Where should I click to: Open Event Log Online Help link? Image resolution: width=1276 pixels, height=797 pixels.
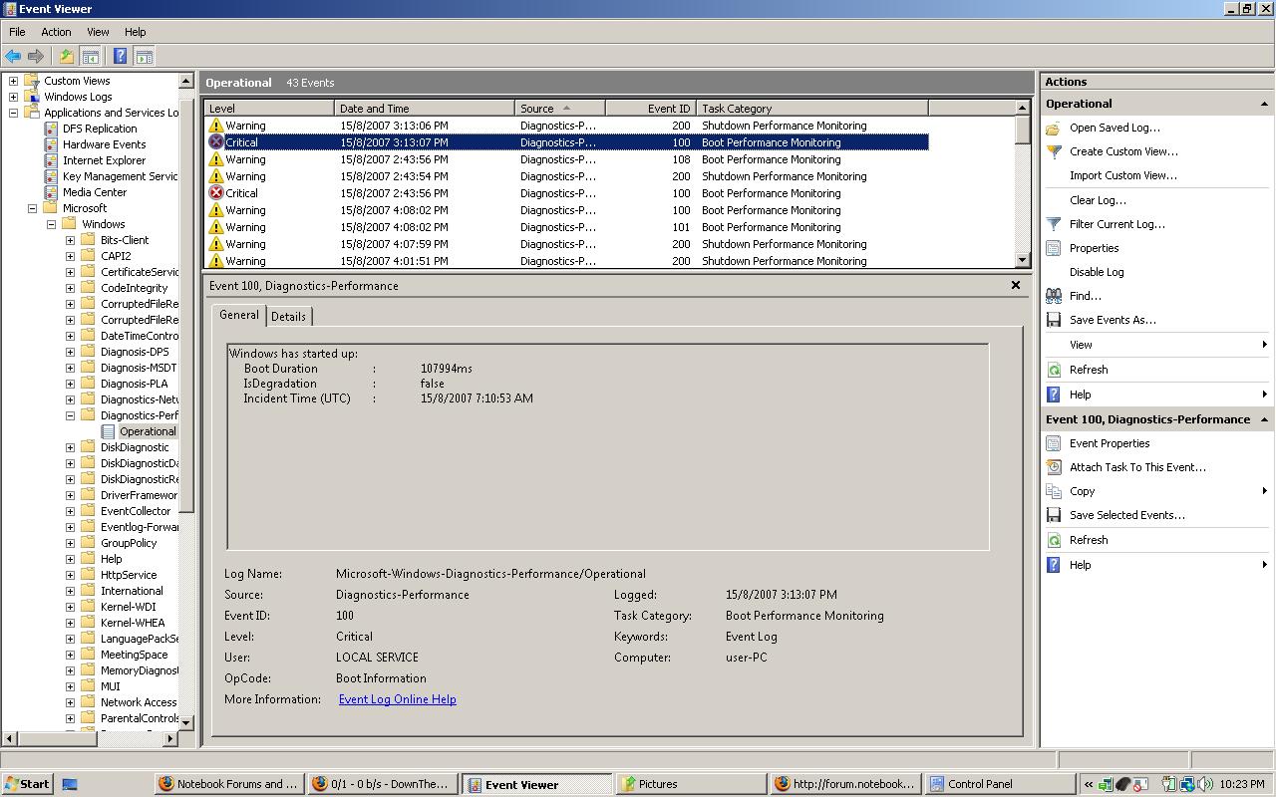[397, 699]
